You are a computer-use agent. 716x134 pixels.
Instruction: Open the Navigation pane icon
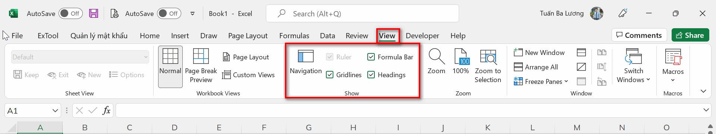click(305, 56)
